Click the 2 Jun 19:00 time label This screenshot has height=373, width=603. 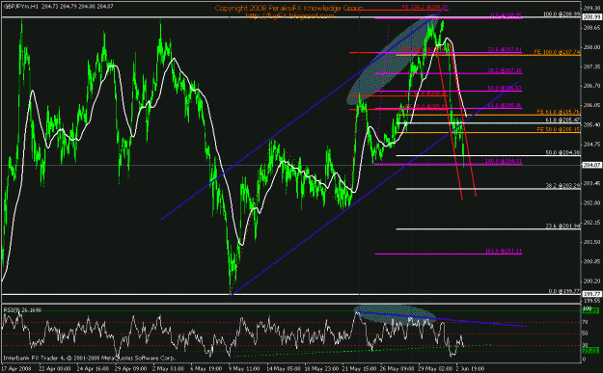click(470, 369)
